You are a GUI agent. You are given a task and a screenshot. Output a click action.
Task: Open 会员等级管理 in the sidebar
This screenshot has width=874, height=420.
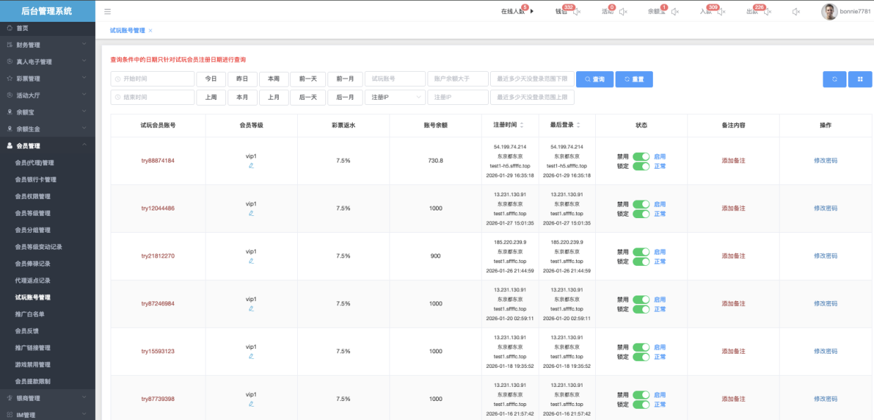click(32, 213)
